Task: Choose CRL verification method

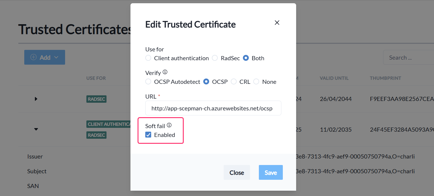Action: pos(234,82)
